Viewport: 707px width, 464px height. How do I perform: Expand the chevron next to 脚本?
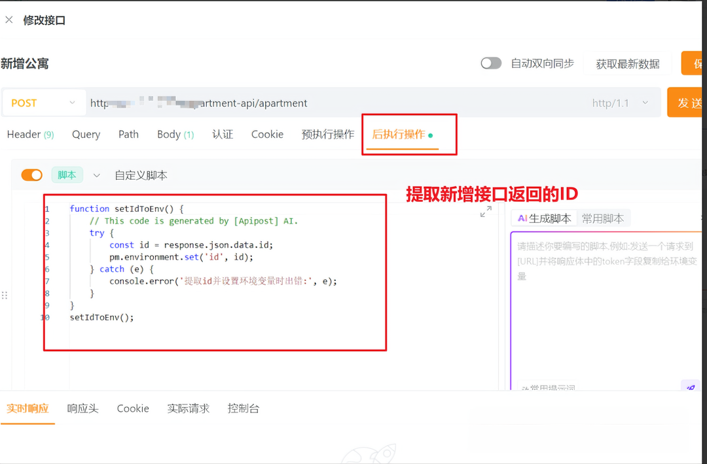[96, 176]
